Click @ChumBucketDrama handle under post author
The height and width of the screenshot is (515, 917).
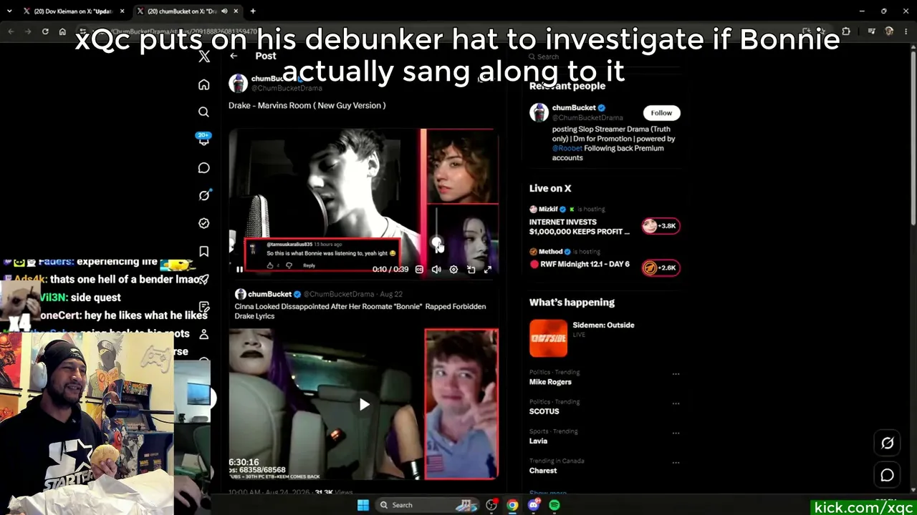click(x=287, y=88)
